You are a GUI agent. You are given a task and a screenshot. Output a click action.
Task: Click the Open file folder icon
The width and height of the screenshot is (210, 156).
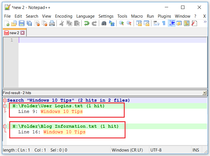(x=14, y=23)
